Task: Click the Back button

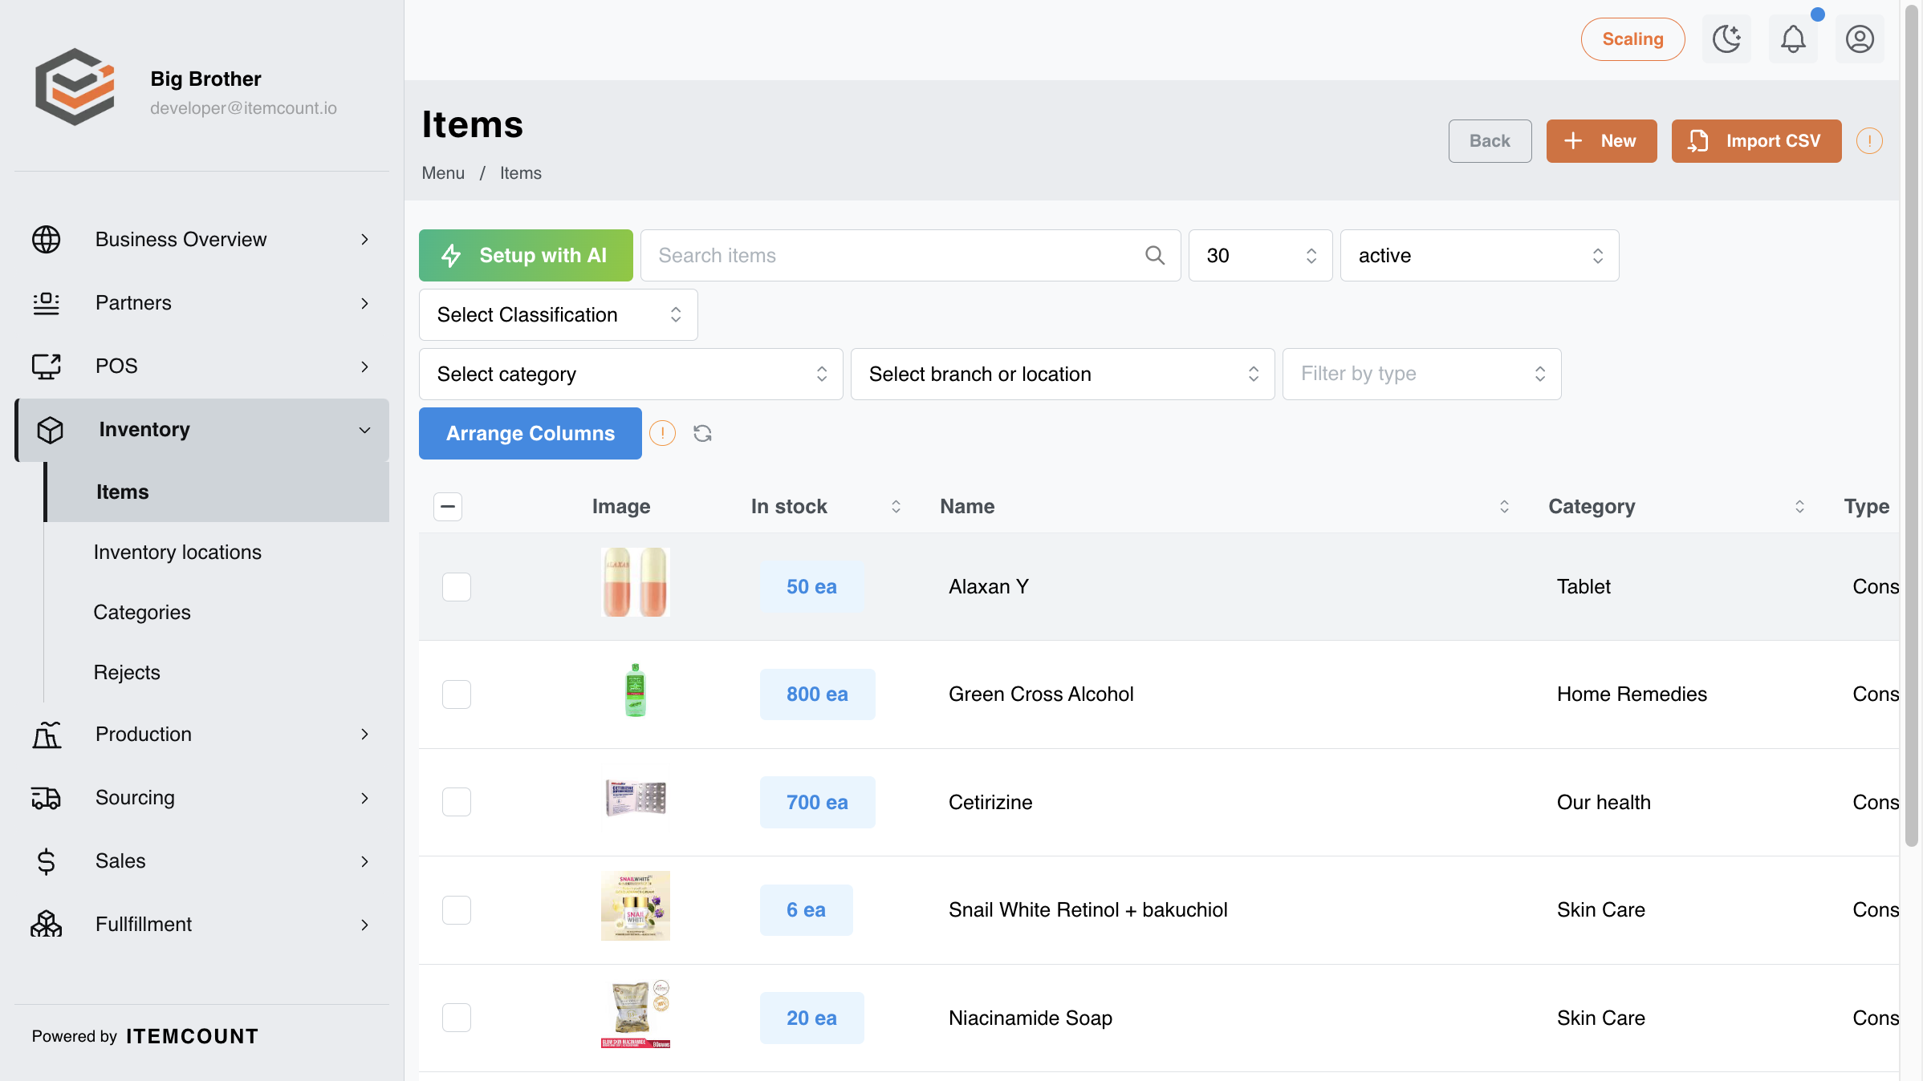Action: pyautogui.click(x=1490, y=141)
